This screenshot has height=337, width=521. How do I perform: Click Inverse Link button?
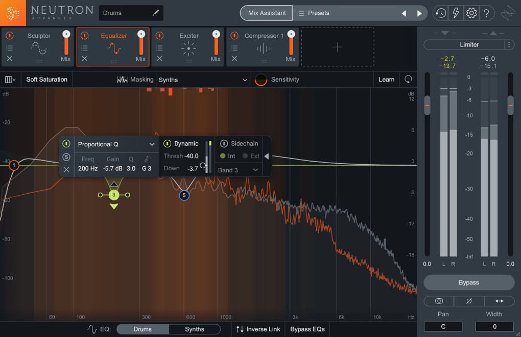click(258, 329)
